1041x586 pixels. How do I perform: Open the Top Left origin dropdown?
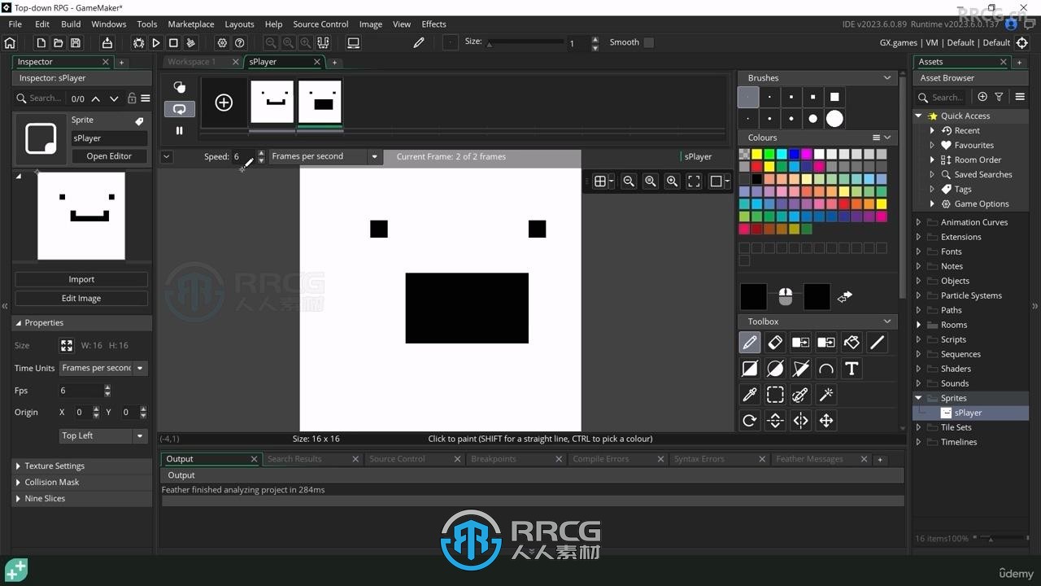[x=102, y=435]
